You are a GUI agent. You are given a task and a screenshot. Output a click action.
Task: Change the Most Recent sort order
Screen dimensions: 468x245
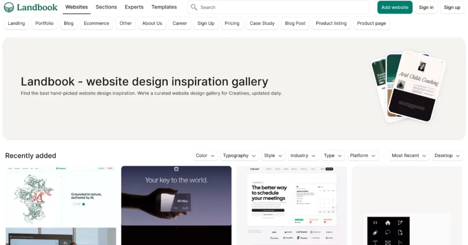409,156
